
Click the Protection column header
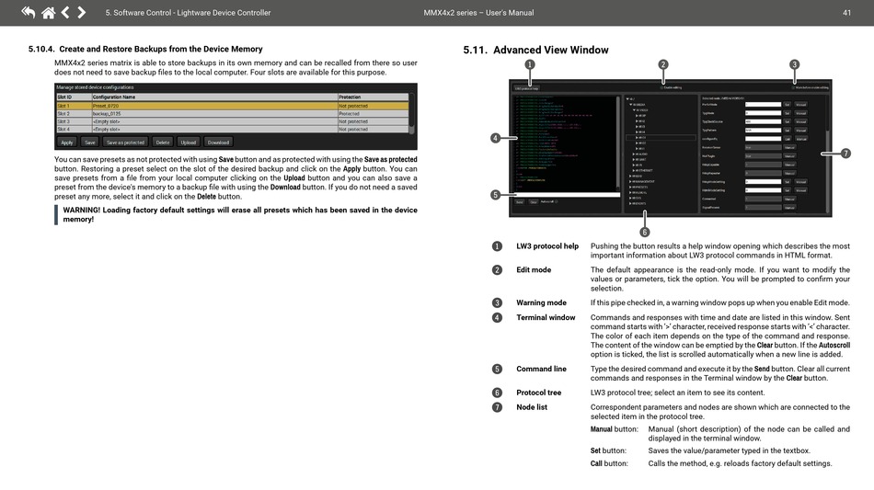click(x=373, y=97)
